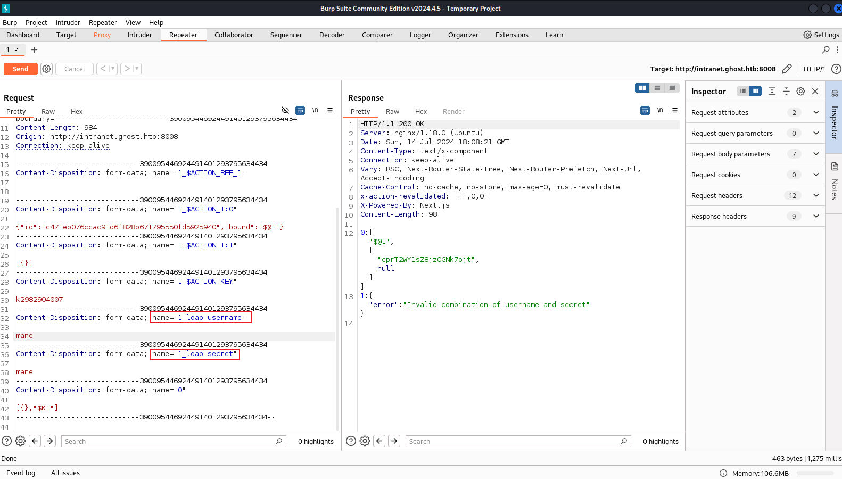842x479 pixels.
Task: Open Inspector side tab
Action: [x=834, y=116]
